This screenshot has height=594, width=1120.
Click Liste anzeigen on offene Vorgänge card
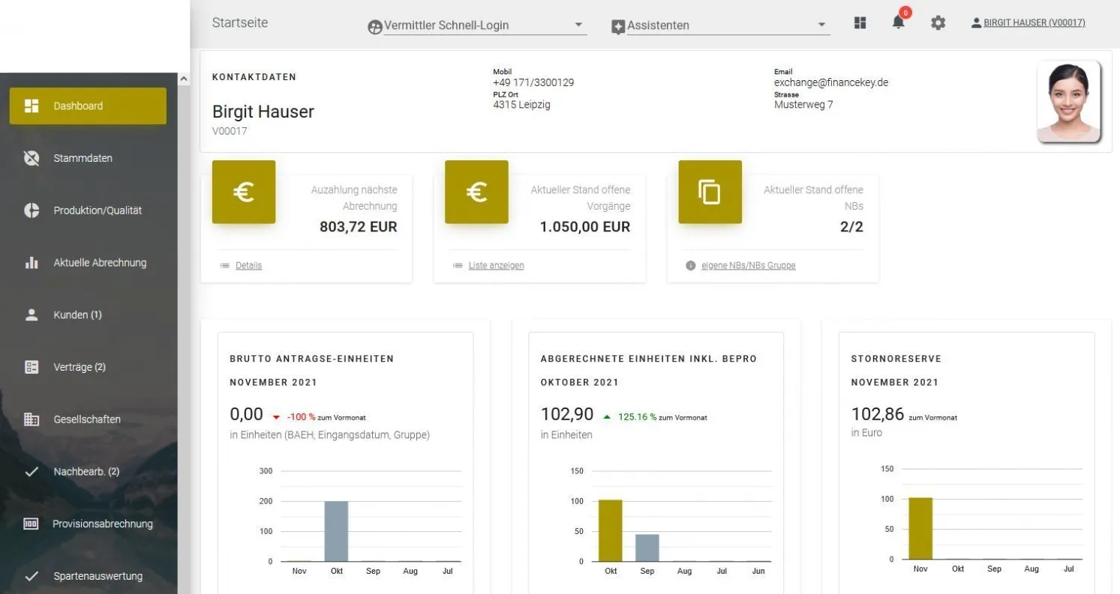tap(496, 265)
